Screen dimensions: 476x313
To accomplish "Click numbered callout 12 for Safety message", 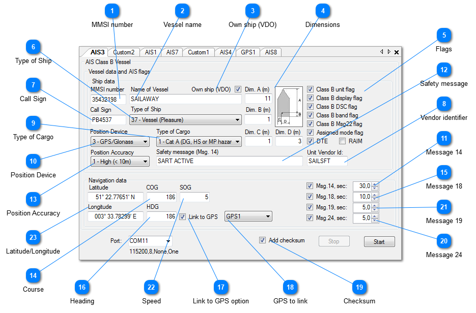I will click(443, 70).
